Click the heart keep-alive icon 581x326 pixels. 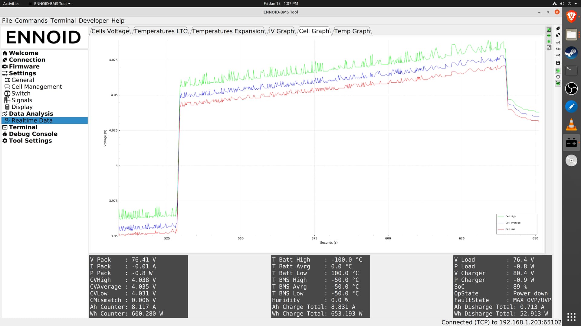point(558,77)
